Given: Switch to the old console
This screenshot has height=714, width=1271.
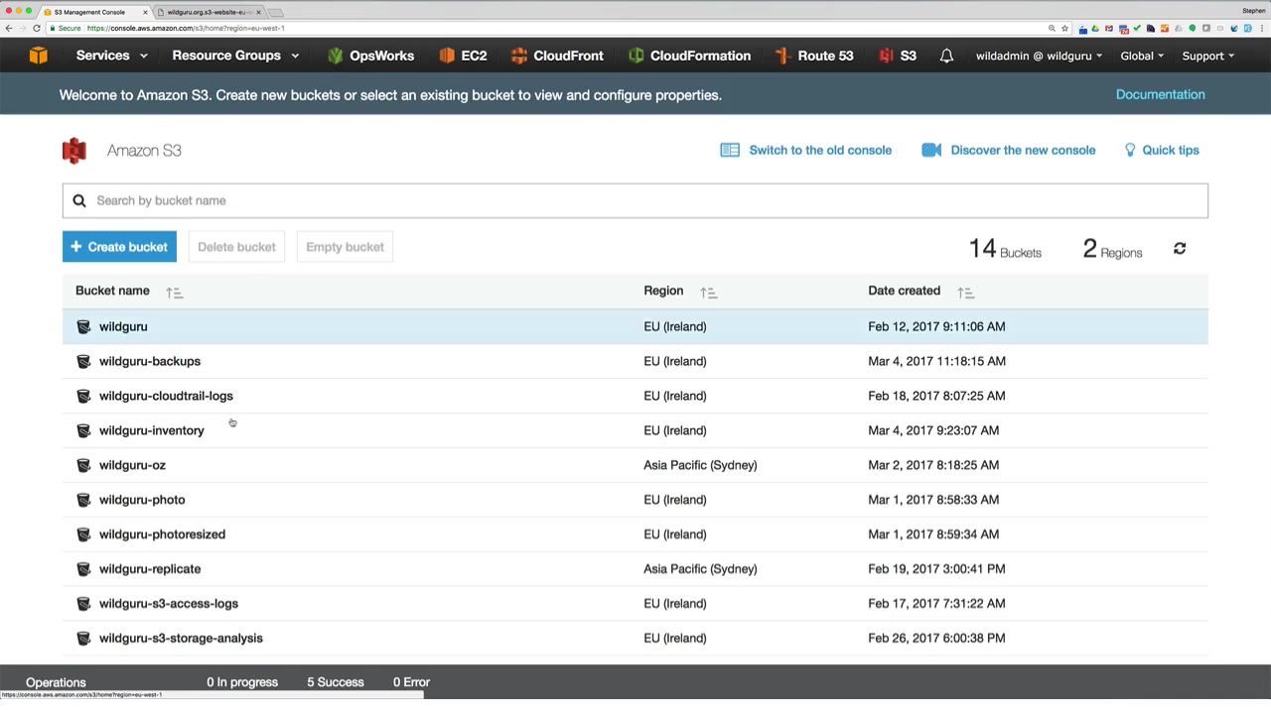Looking at the screenshot, I should [806, 150].
